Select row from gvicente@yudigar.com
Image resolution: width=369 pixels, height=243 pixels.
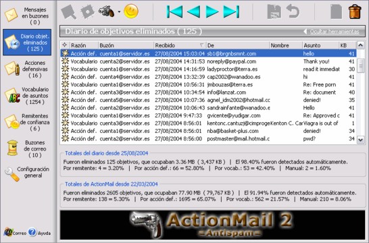pos(209,115)
